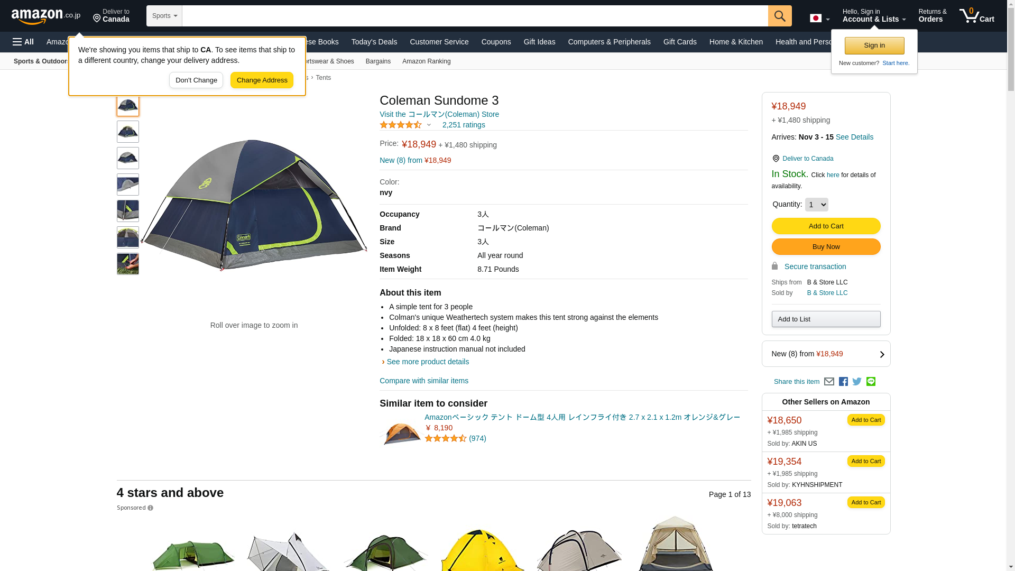Open the All hamburger menu
The image size is (1015, 571).
[x=23, y=42]
